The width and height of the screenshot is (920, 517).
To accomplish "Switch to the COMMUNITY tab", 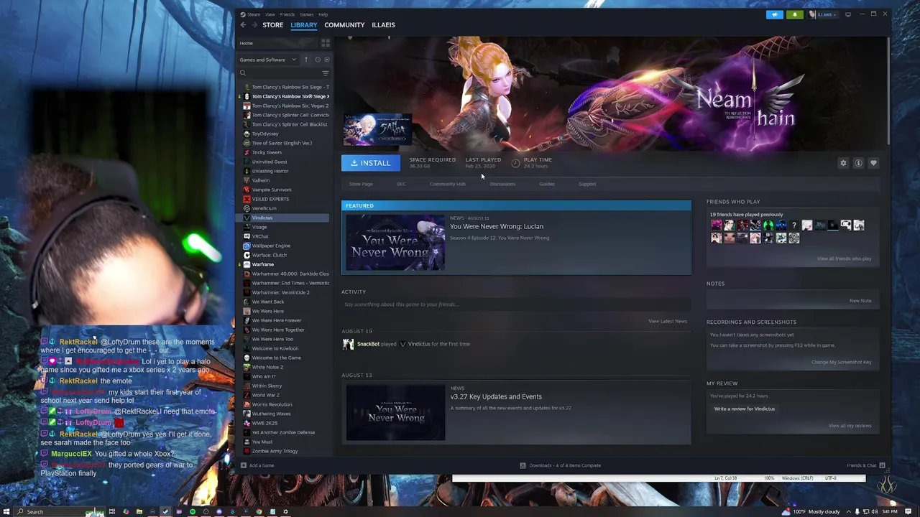I will point(344,25).
